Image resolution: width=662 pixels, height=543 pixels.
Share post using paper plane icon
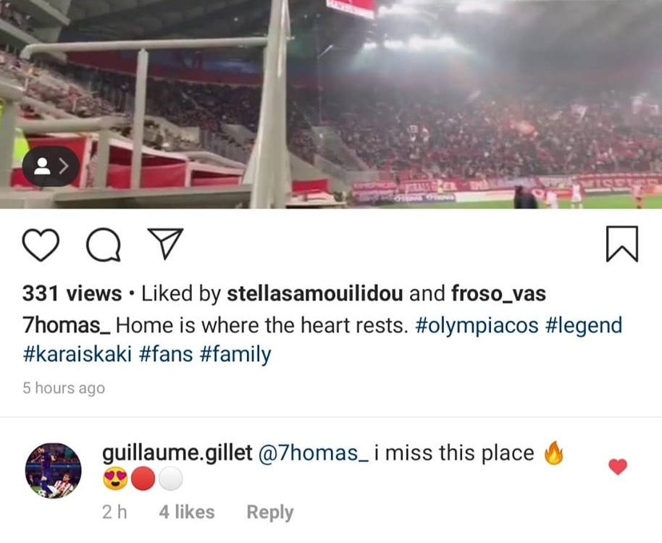tap(166, 244)
